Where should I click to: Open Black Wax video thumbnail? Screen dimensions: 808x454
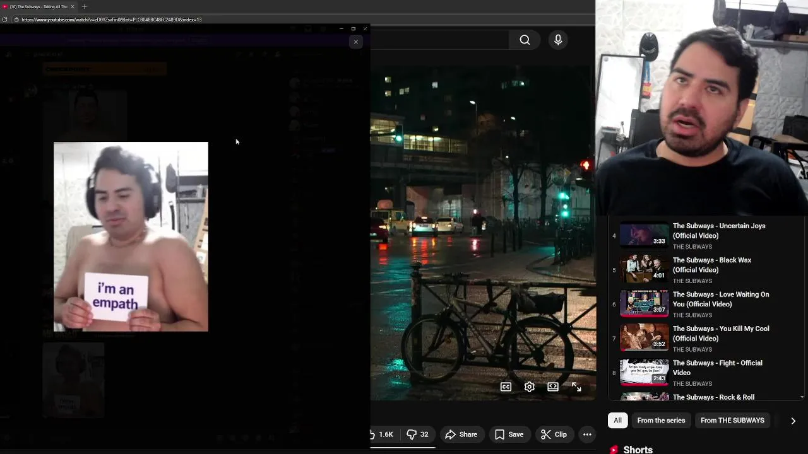click(645, 269)
